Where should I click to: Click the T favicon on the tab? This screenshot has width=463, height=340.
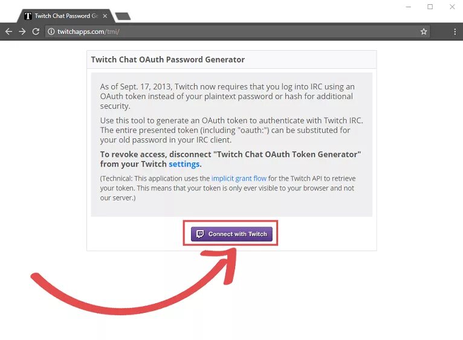[x=28, y=16]
